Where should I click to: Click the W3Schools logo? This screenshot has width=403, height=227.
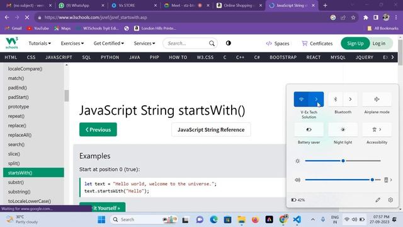(12, 43)
